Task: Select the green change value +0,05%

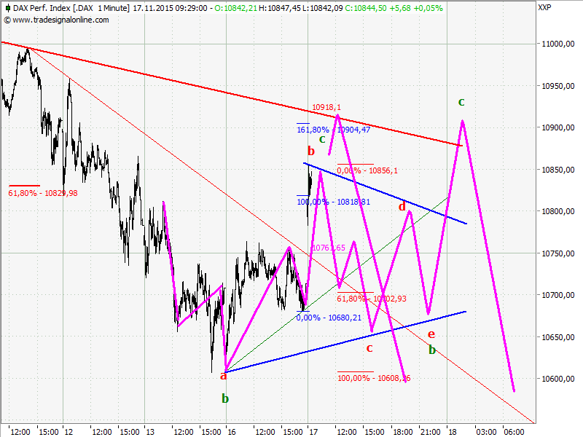Action: (x=428, y=7)
